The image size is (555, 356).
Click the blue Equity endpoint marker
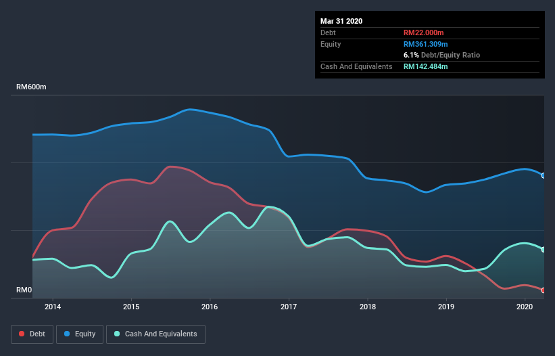(x=544, y=176)
